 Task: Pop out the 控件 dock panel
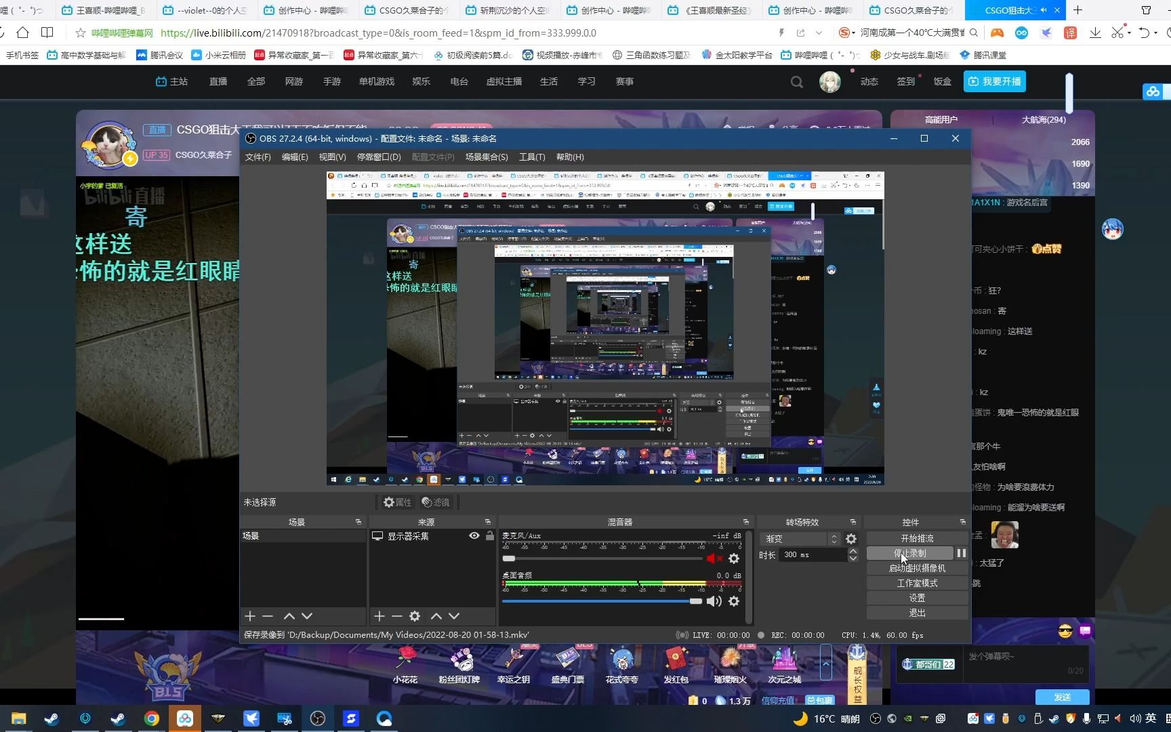(x=963, y=522)
